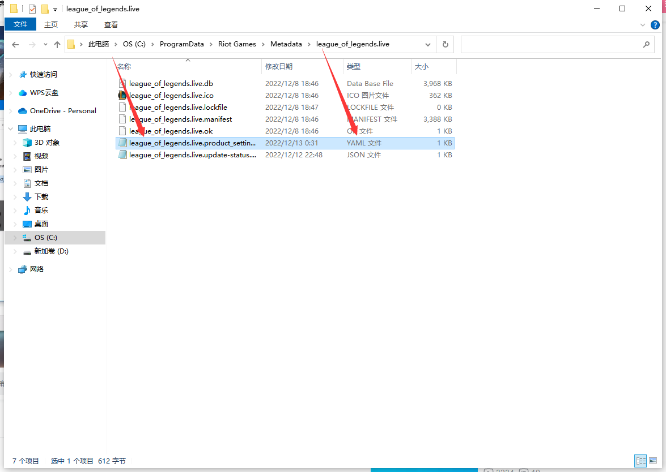The image size is (666, 472).
Task: Select the 新加卷 (D:) drive
Action: pyautogui.click(x=51, y=251)
